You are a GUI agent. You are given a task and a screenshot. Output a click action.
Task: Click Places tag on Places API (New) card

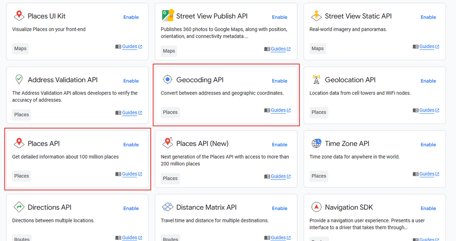(170, 178)
